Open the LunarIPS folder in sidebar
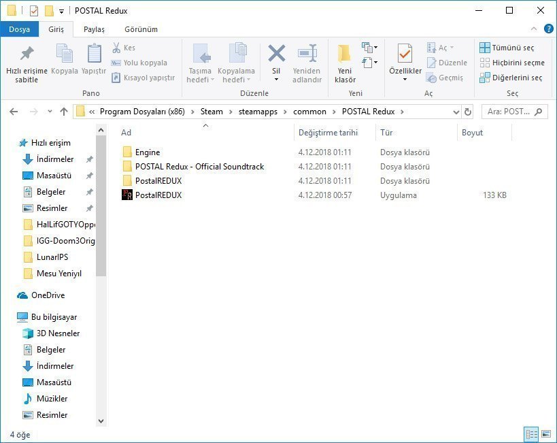 pos(52,257)
